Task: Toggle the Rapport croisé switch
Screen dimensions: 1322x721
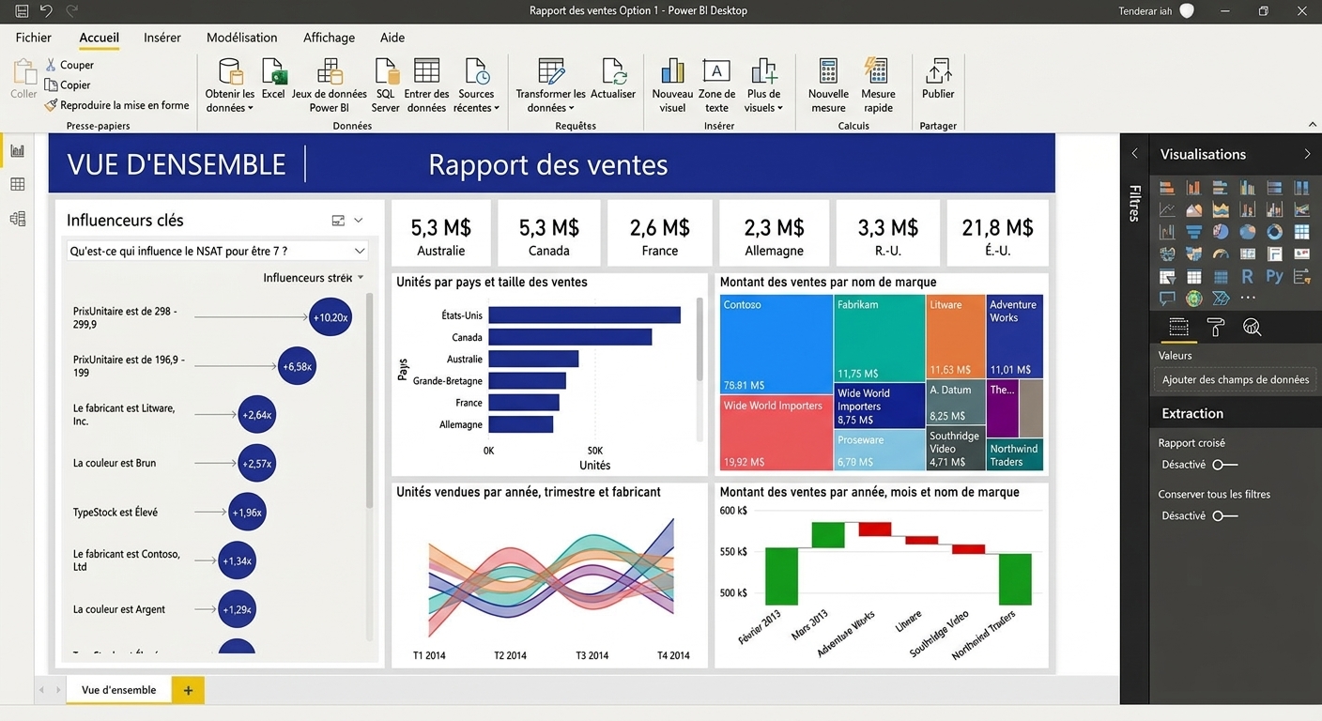Action: coord(1224,465)
